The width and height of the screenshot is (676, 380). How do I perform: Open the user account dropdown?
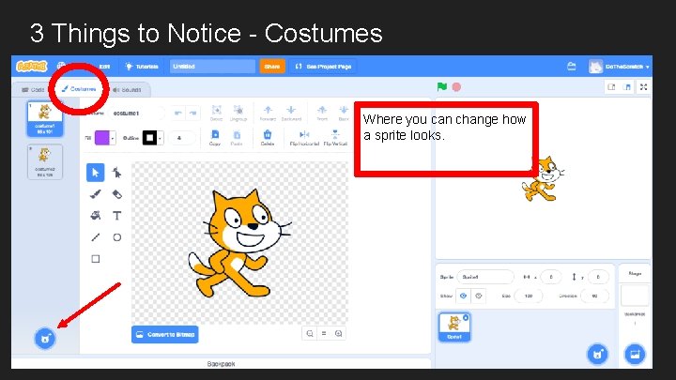[x=621, y=67]
